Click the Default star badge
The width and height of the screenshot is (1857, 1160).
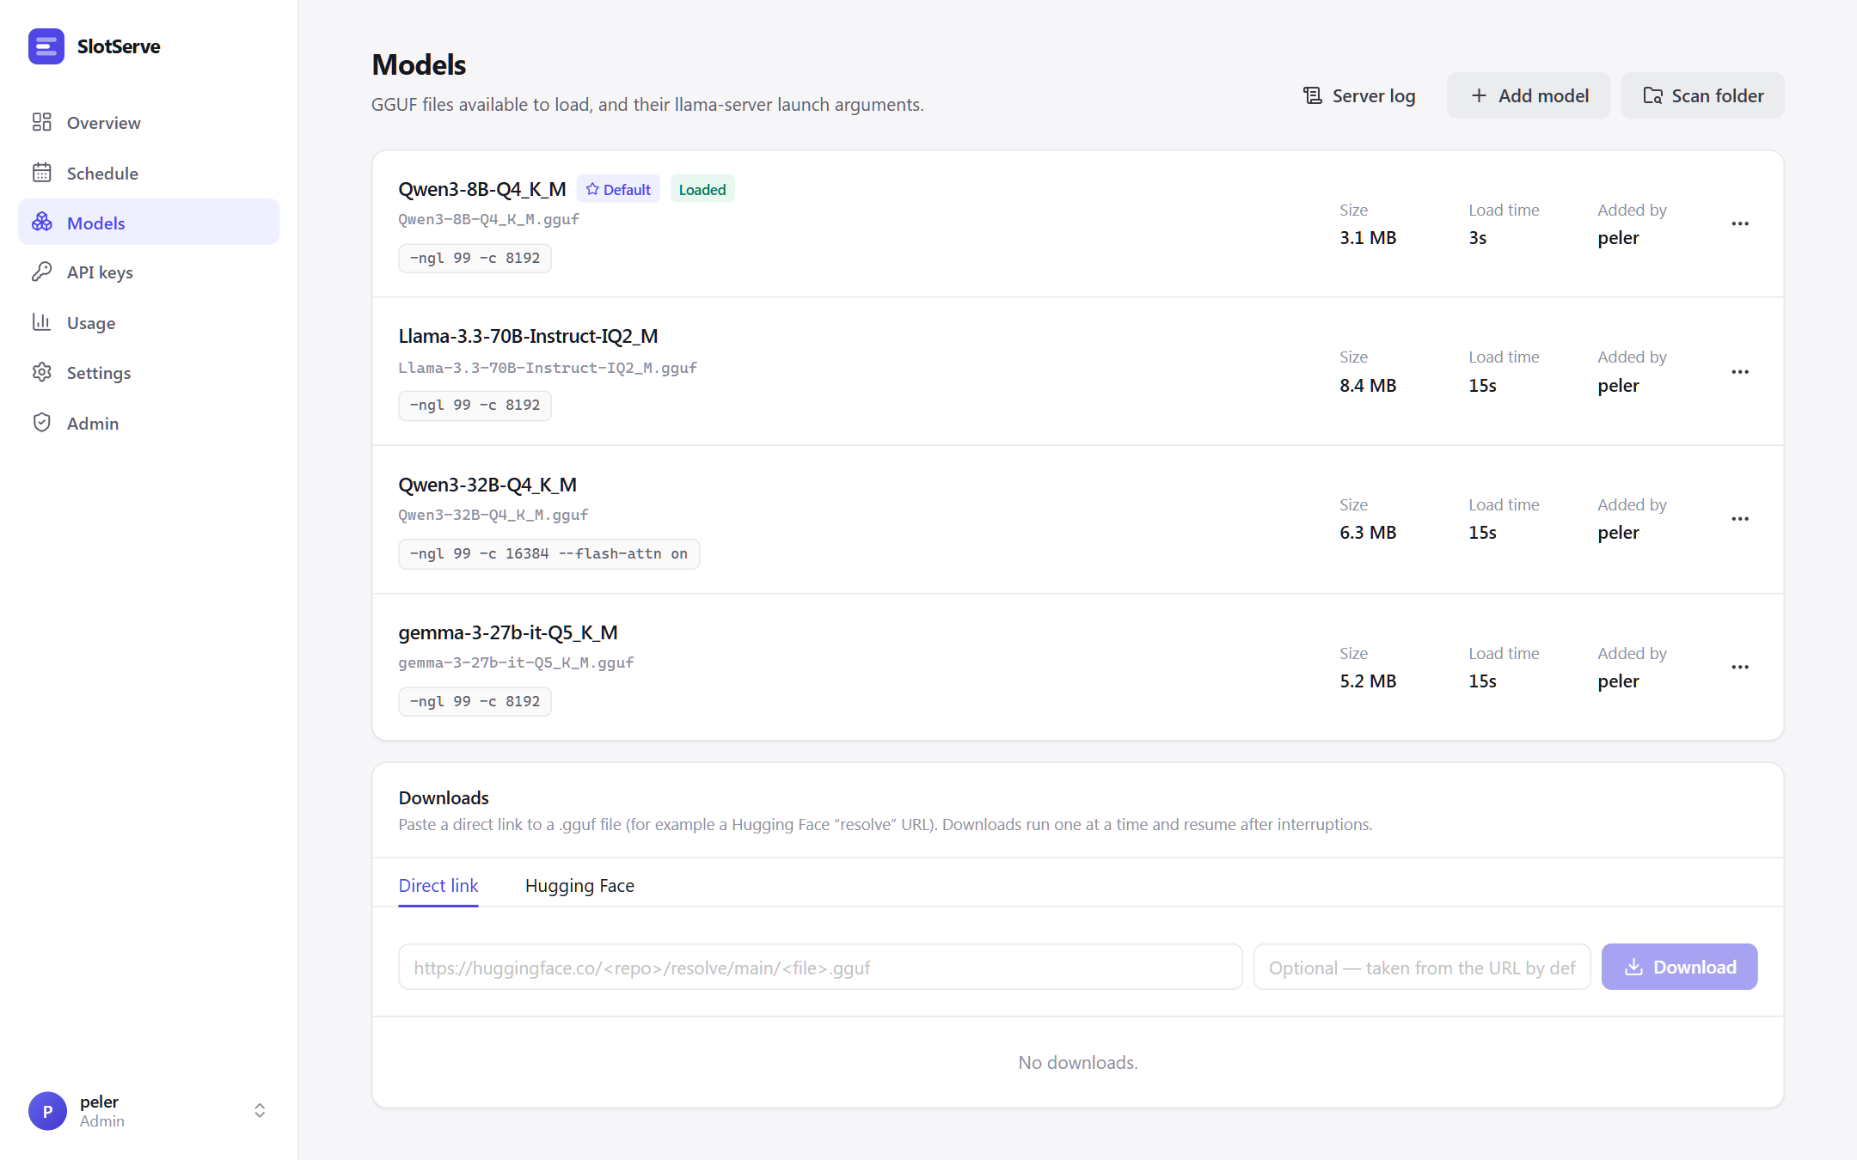pyautogui.click(x=618, y=189)
